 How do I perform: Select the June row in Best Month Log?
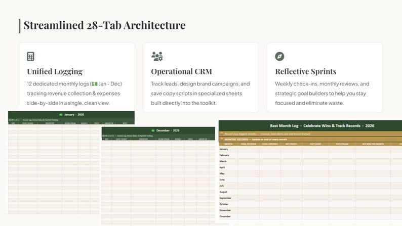[x=310, y=179]
